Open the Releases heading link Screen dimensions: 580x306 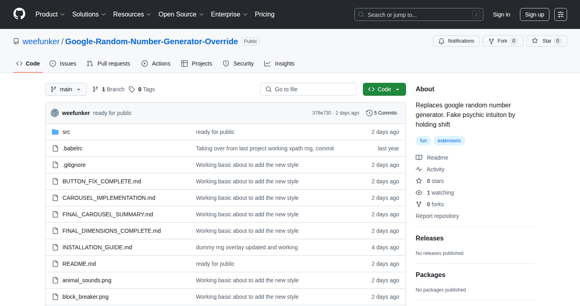pyautogui.click(x=429, y=238)
